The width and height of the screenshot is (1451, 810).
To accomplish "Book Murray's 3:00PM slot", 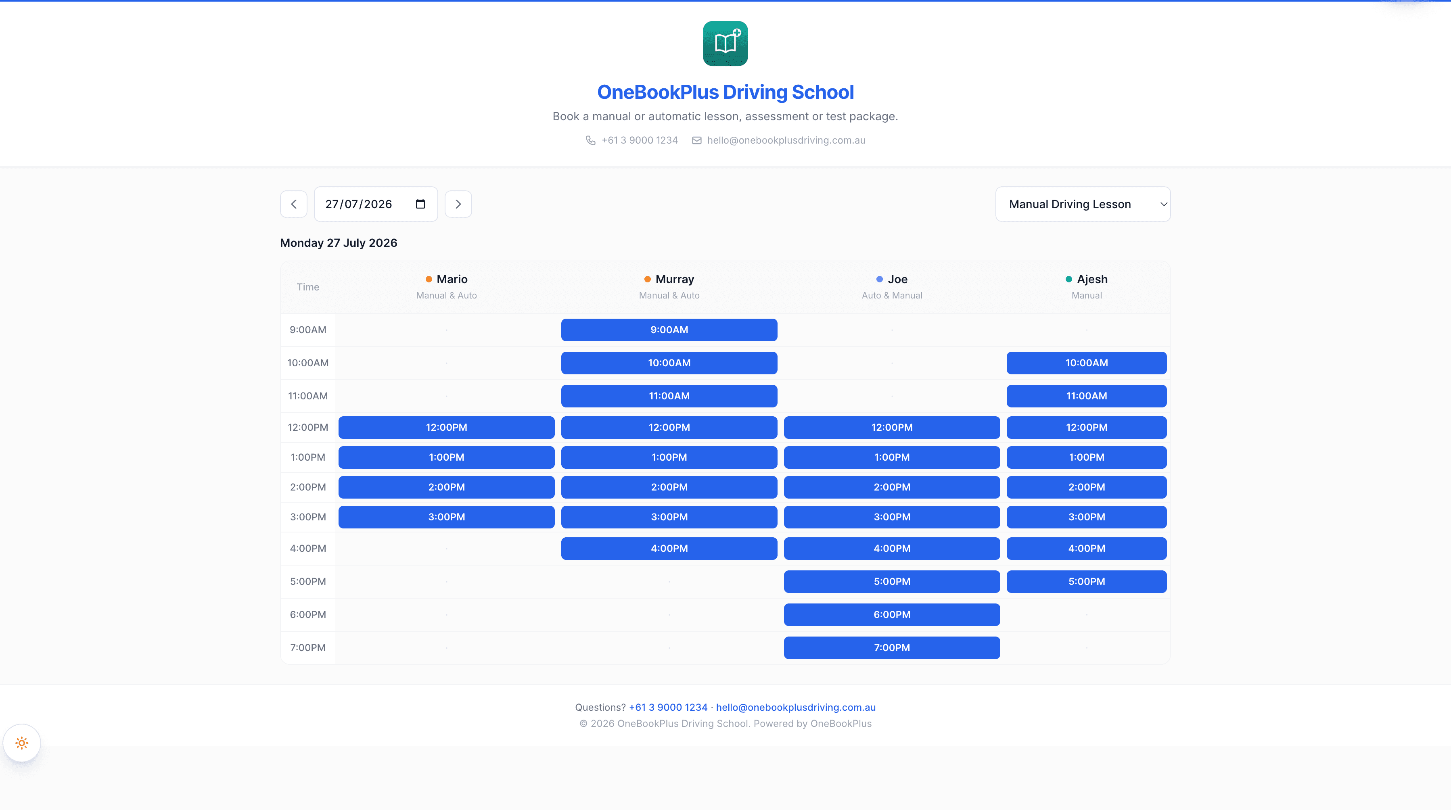I will pos(669,517).
